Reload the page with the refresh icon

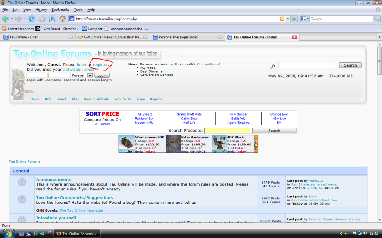32,19
